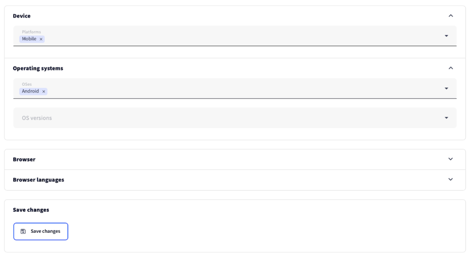Viewport: 472px width, 260px height.
Task: Expand the Browser section chevron
Action: coord(451,159)
